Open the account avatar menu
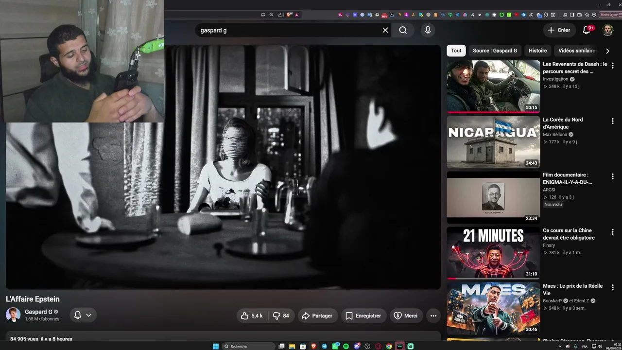Image resolution: width=622 pixels, height=350 pixels. [x=608, y=30]
